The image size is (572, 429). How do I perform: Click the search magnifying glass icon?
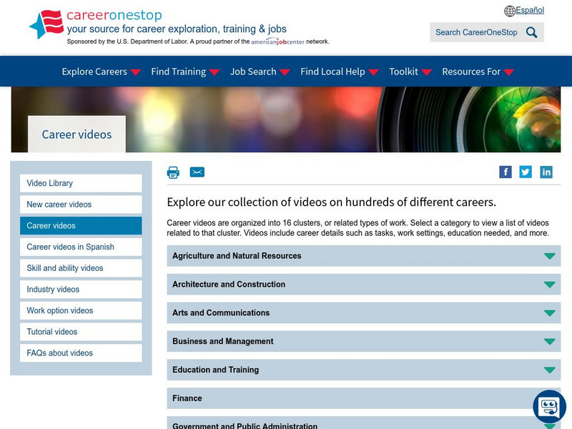click(x=532, y=32)
